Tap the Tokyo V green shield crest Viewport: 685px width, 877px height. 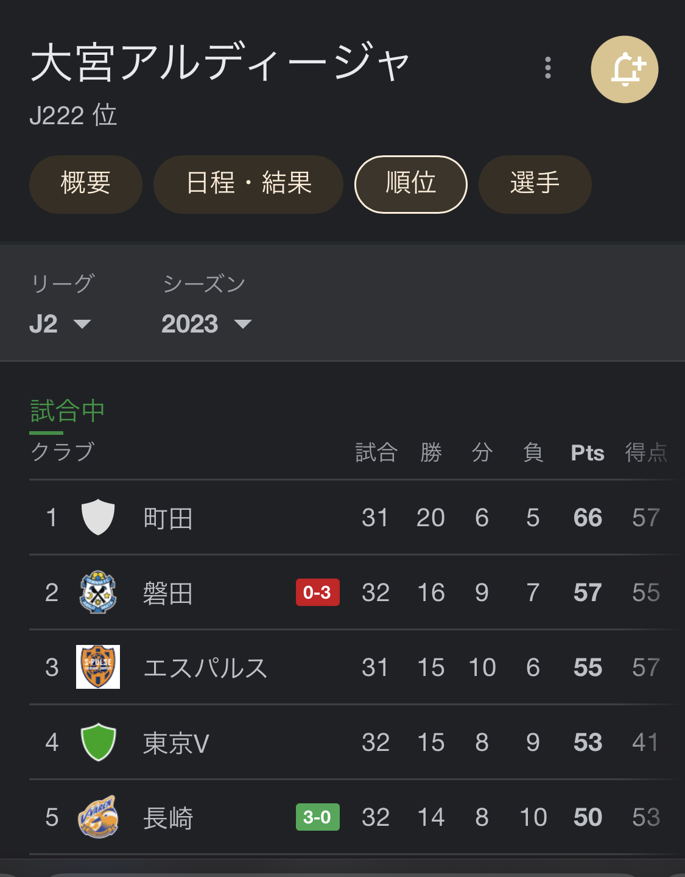(98, 742)
